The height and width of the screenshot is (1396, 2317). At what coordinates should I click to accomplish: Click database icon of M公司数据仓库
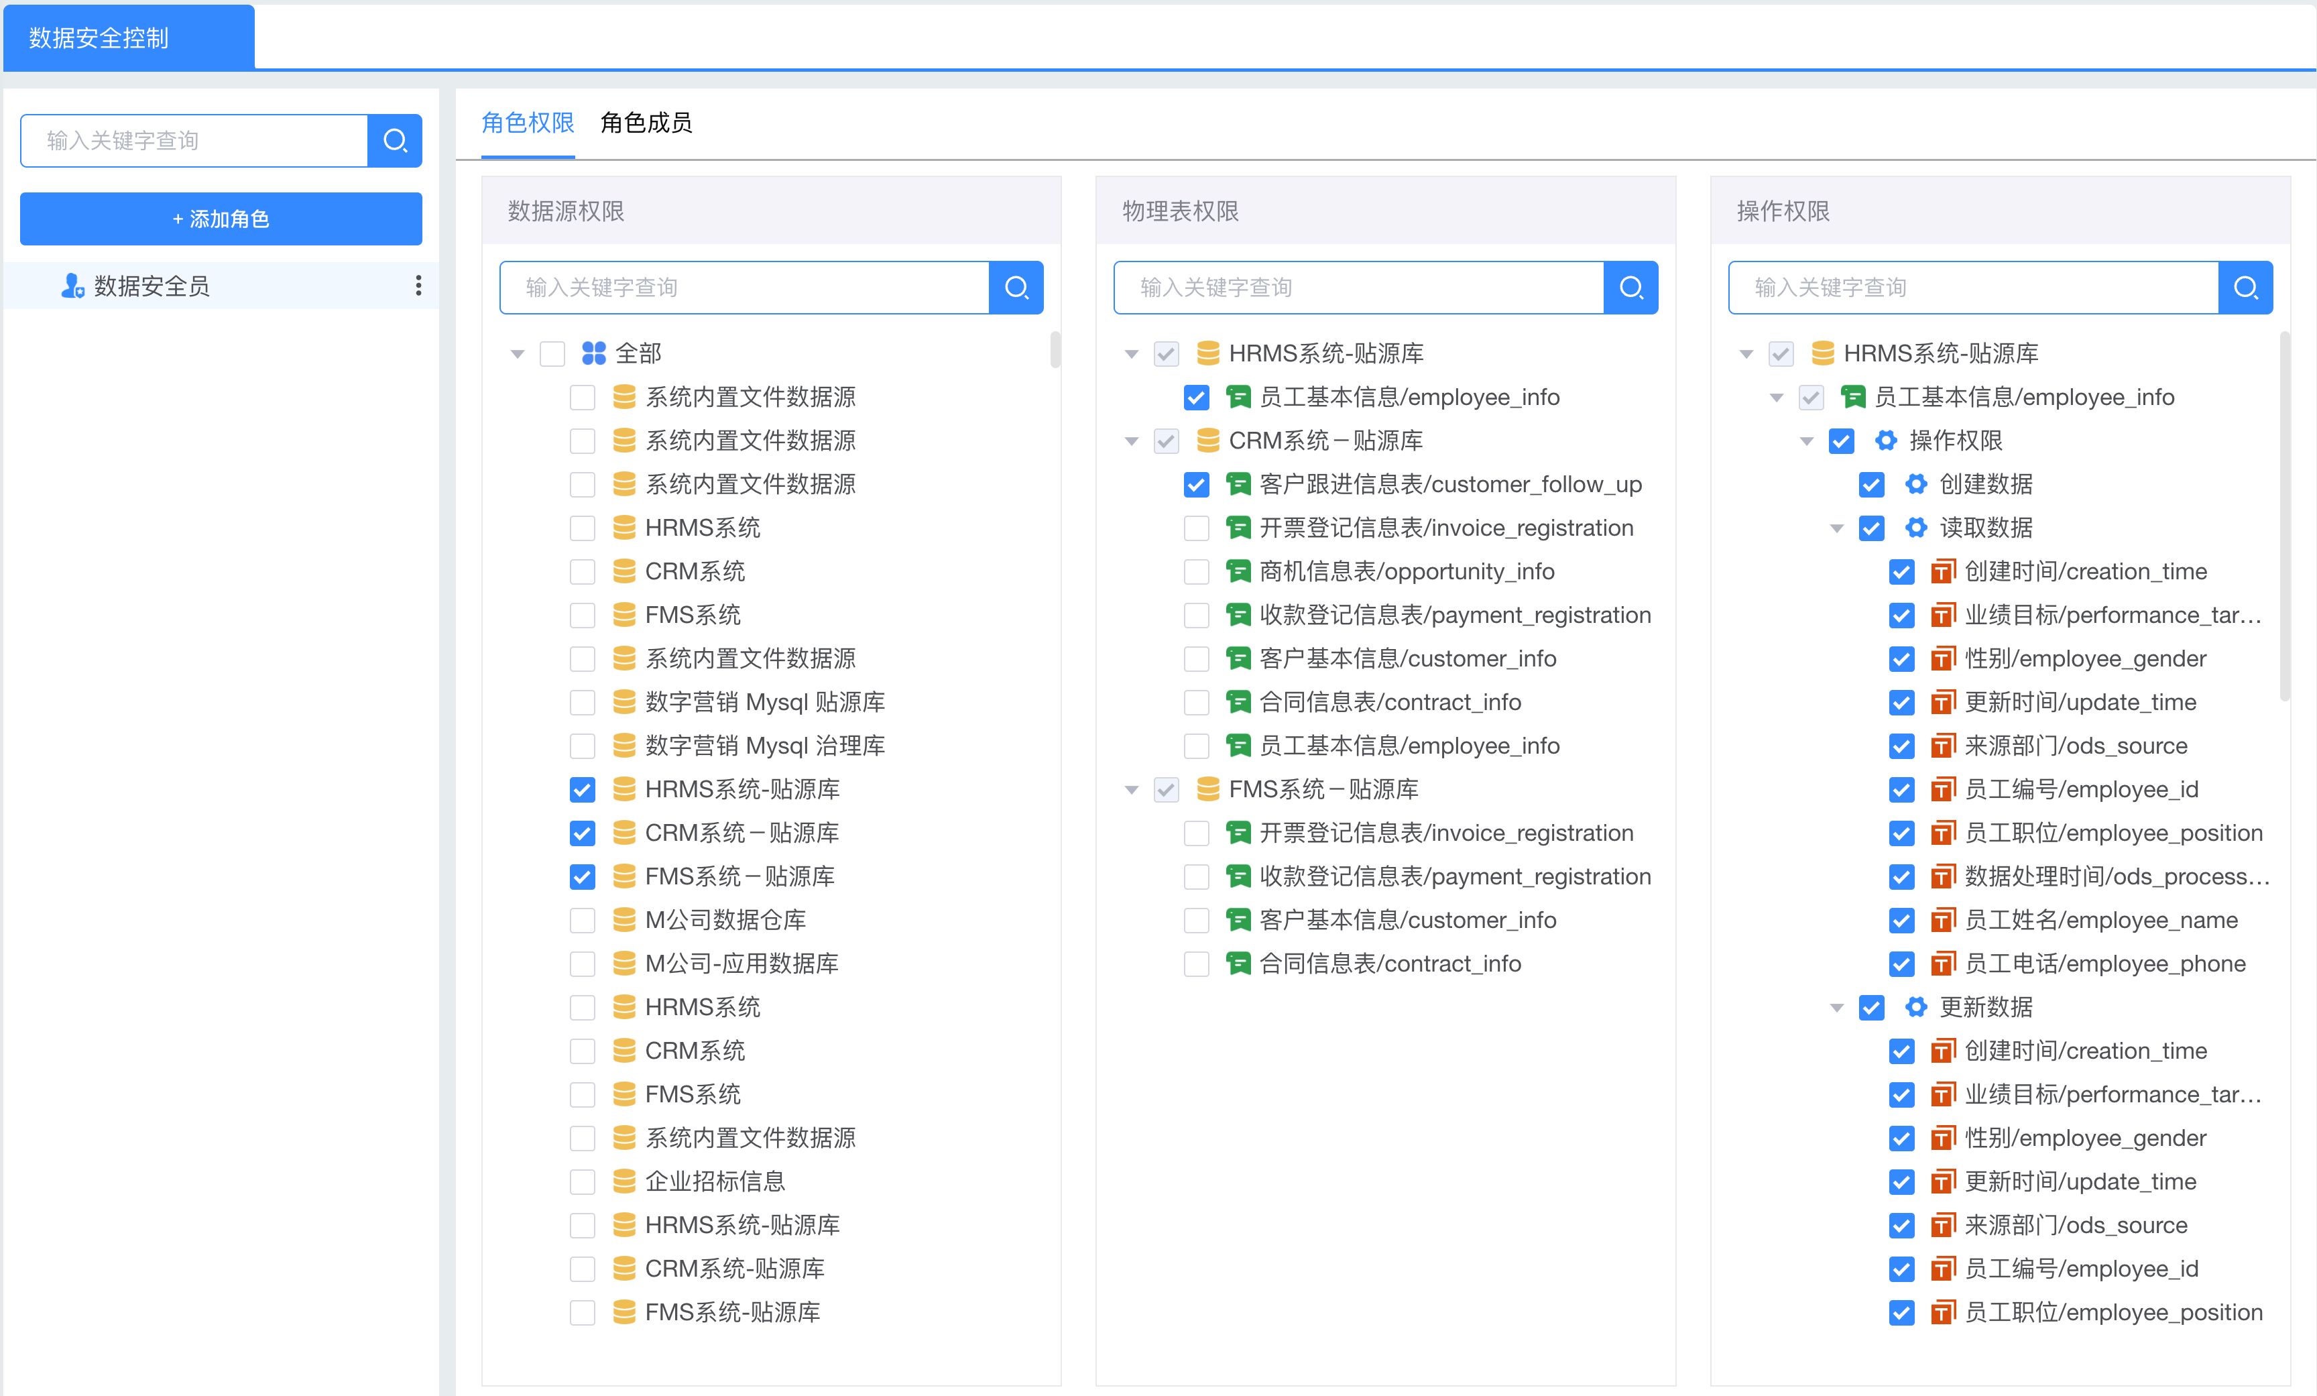pos(623,920)
